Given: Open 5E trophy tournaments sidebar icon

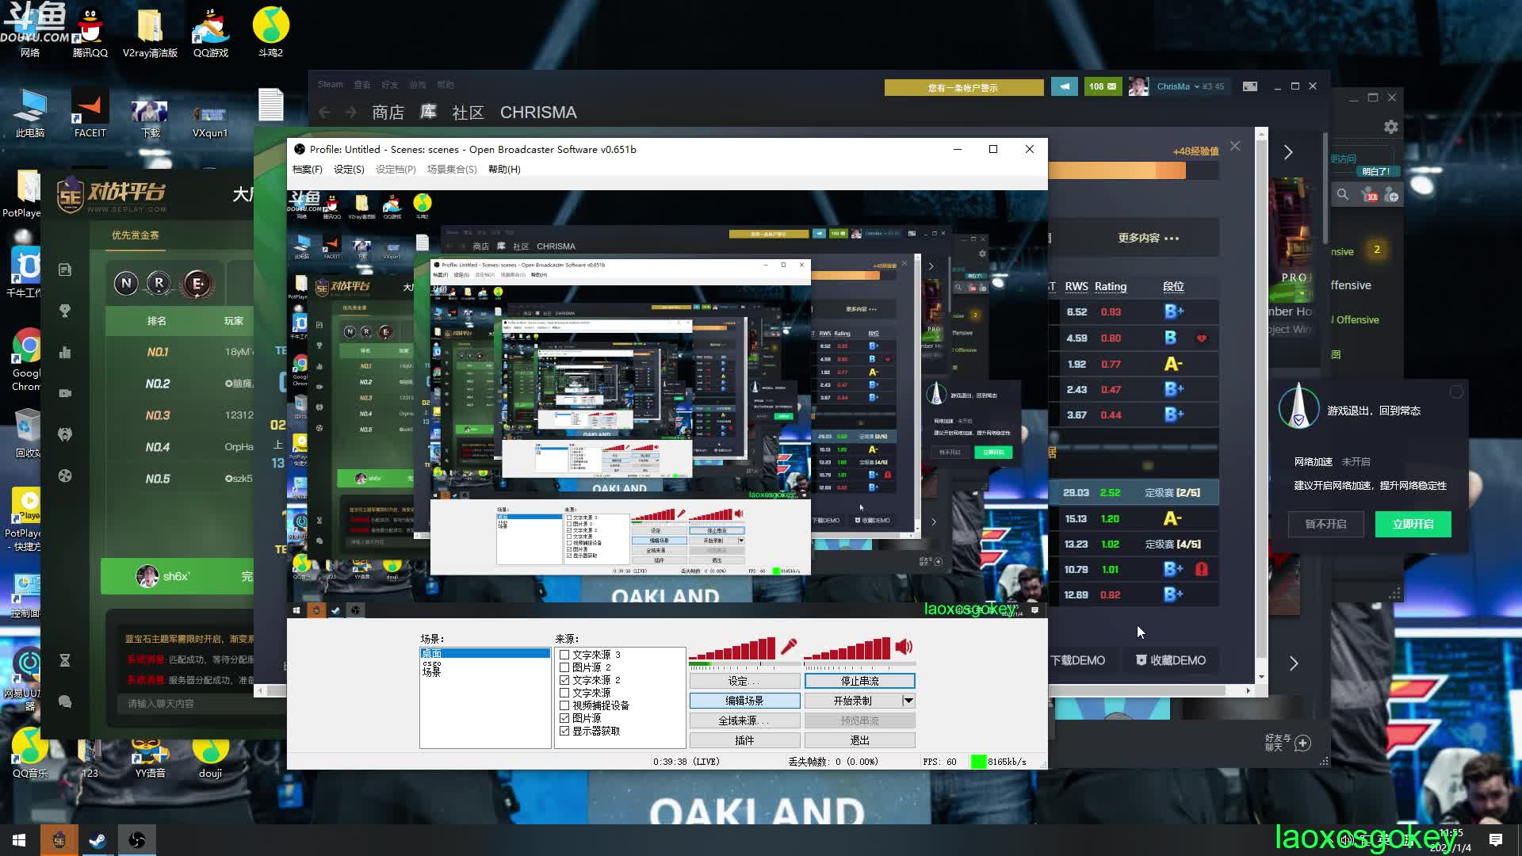Looking at the screenshot, I should (65, 311).
